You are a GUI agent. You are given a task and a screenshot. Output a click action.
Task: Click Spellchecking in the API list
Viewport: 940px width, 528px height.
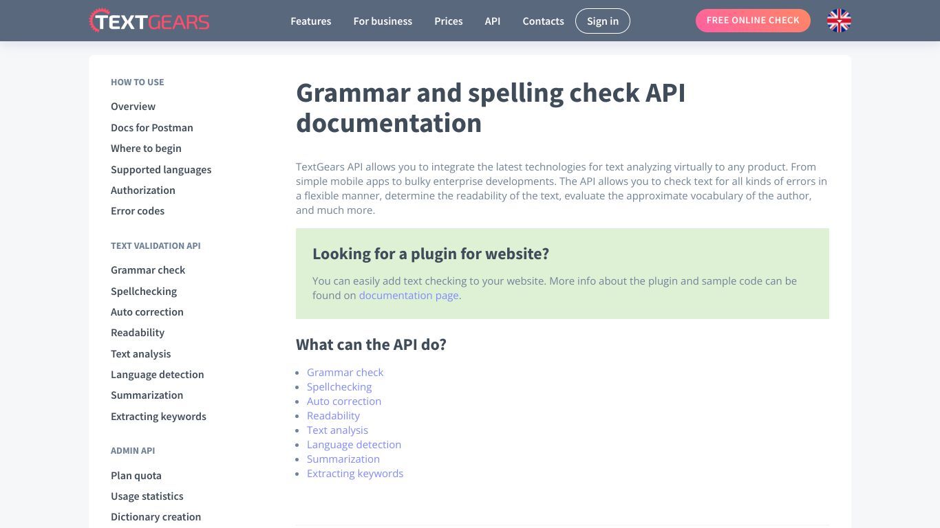[339, 387]
